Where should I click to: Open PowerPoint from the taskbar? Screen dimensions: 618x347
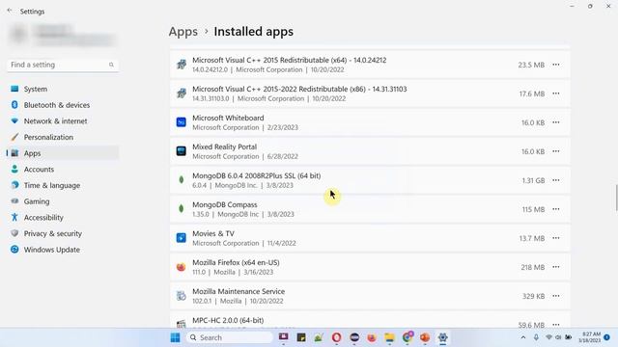pyautogui.click(x=425, y=337)
